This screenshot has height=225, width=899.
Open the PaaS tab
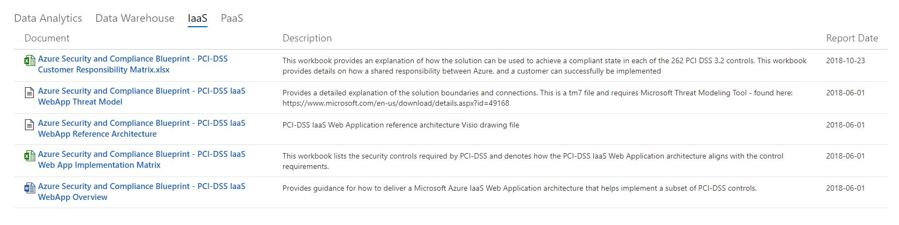[x=232, y=18]
